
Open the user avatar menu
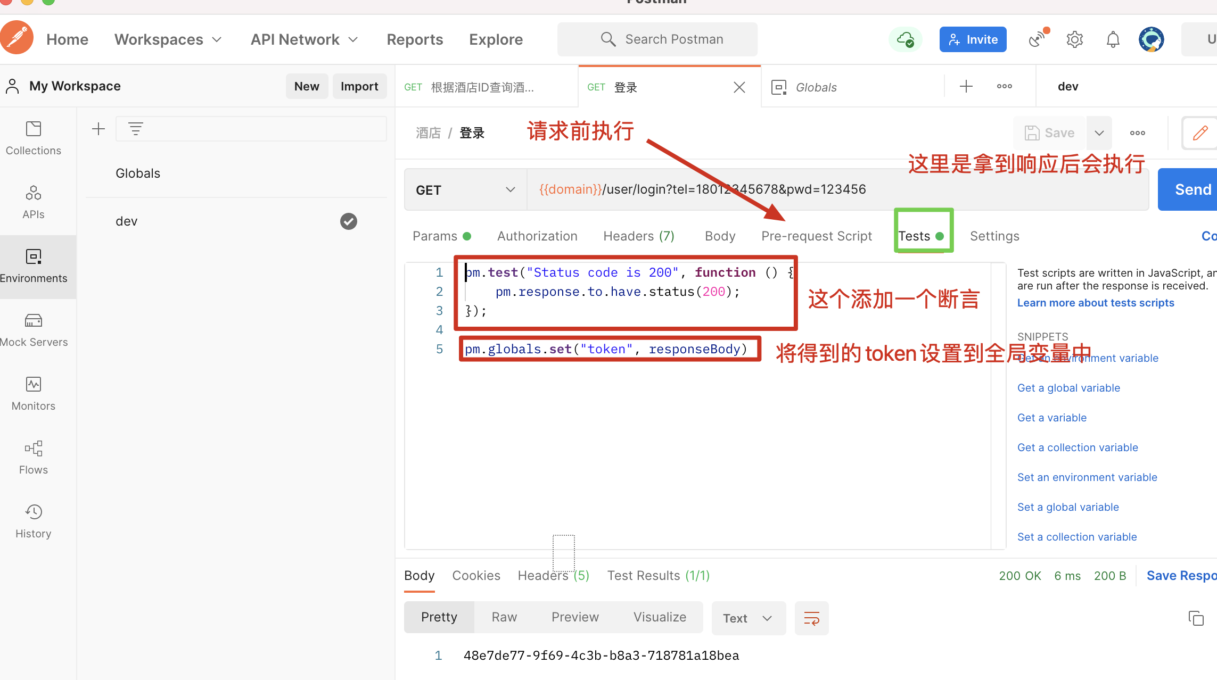[1151, 39]
